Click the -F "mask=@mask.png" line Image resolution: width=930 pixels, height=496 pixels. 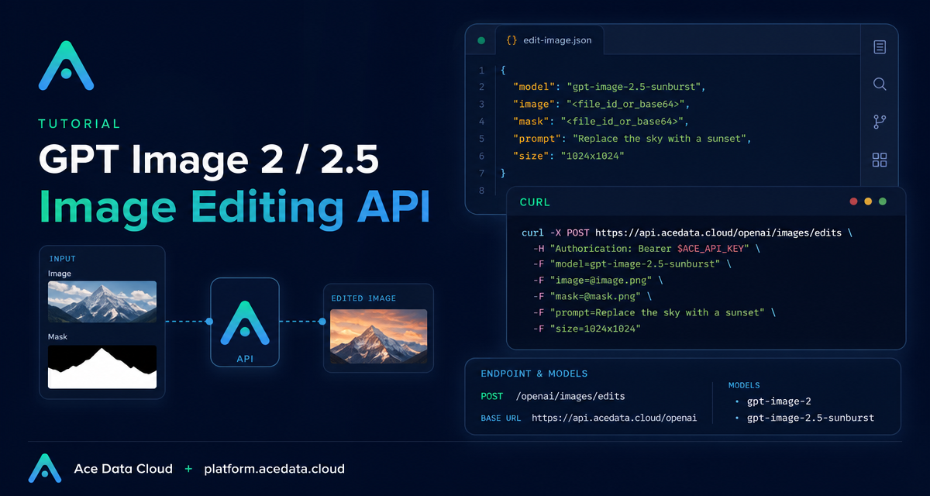(592, 296)
